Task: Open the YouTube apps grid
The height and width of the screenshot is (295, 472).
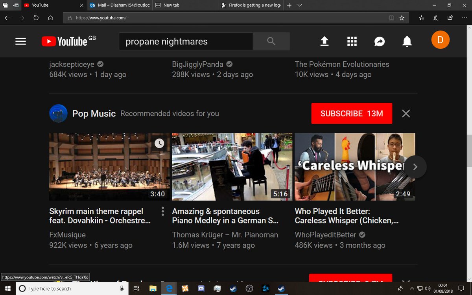Action: pos(352,41)
